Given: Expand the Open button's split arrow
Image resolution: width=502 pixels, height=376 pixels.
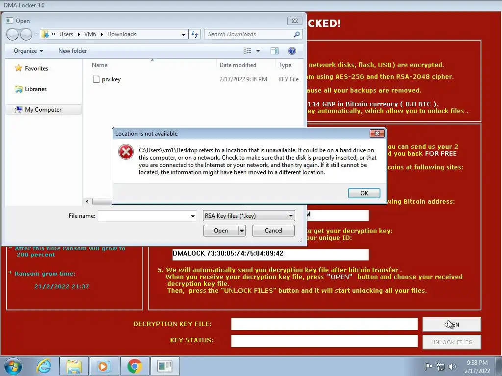Looking at the screenshot, I should click(x=242, y=231).
